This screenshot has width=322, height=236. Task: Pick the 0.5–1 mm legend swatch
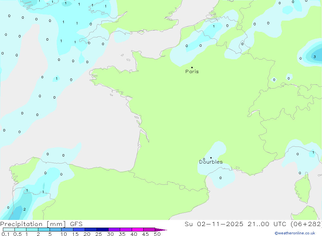click(21, 230)
